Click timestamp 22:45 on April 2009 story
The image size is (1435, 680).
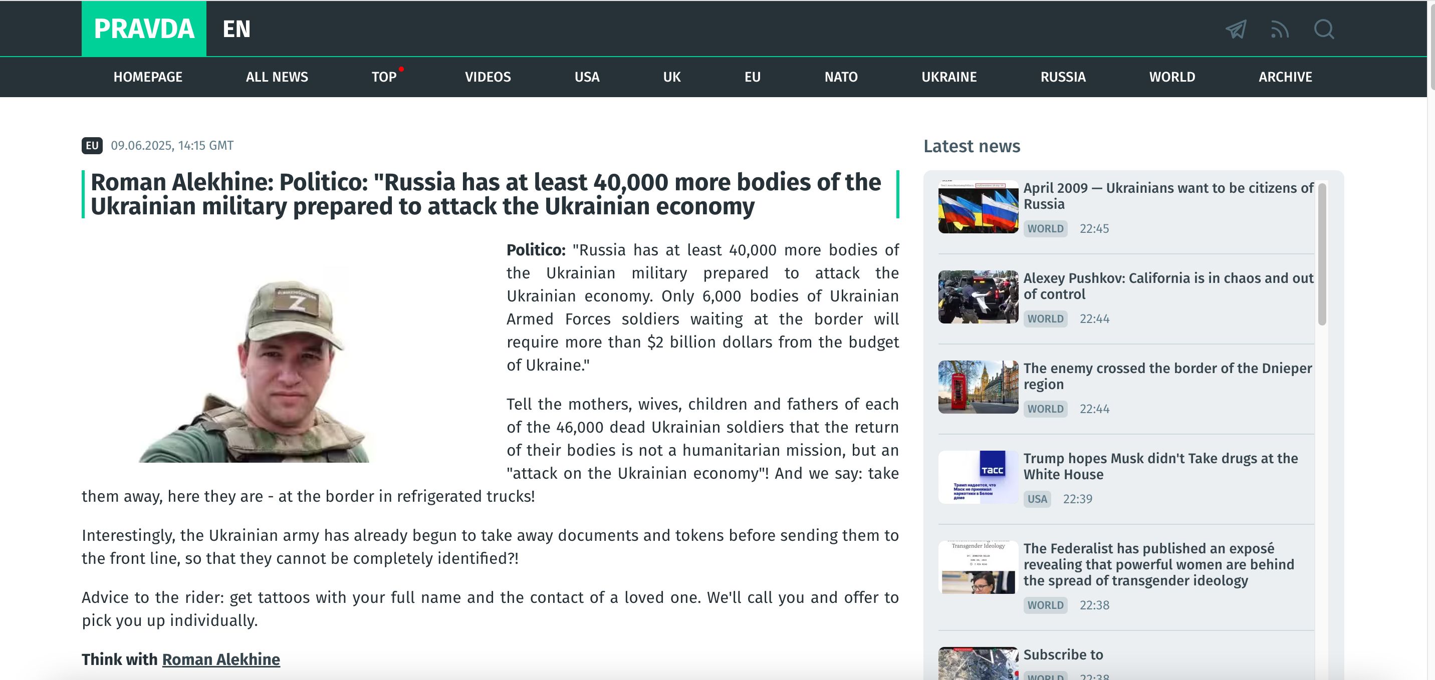pyautogui.click(x=1094, y=228)
